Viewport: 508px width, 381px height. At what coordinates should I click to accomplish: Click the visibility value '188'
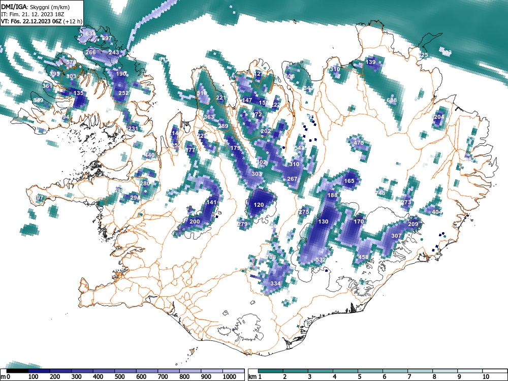[332, 195]
